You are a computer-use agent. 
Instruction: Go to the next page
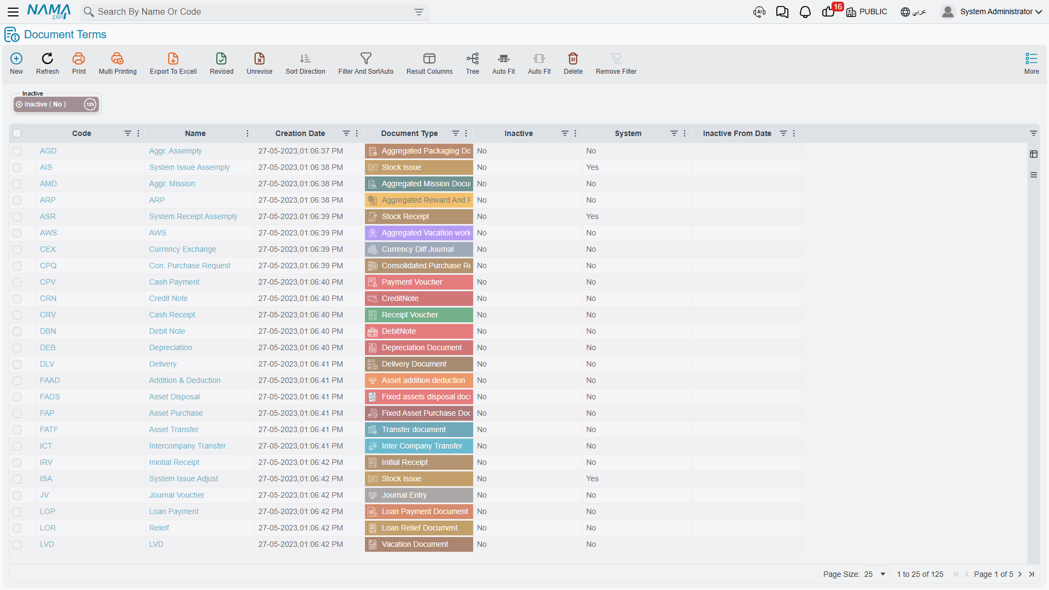[1020, 574]
